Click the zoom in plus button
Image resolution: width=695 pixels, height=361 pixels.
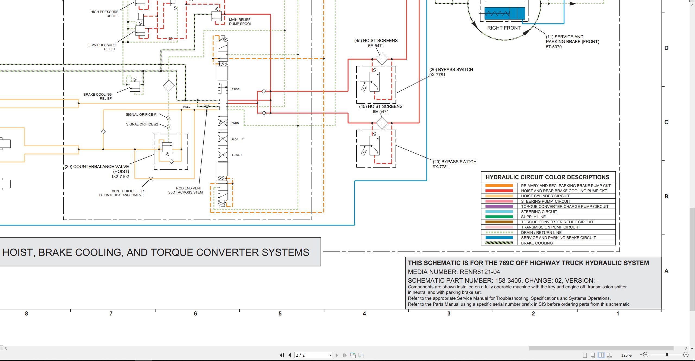click(x=686, y=355)
